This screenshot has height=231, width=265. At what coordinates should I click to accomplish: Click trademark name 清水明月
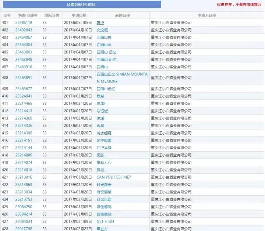point(104,133)
